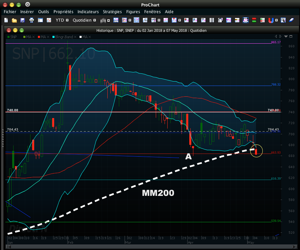The image size is (300, 250).
Task: Open the Fichier menu
Action: tap(10, 12)
